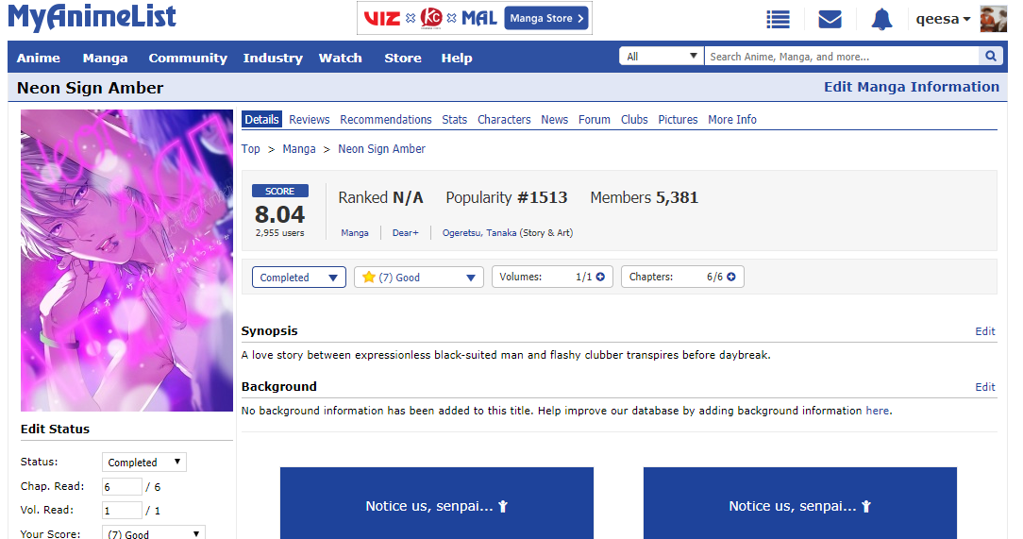Switch to the Characters tab
1023x539 pixels.
pos(504,120)
